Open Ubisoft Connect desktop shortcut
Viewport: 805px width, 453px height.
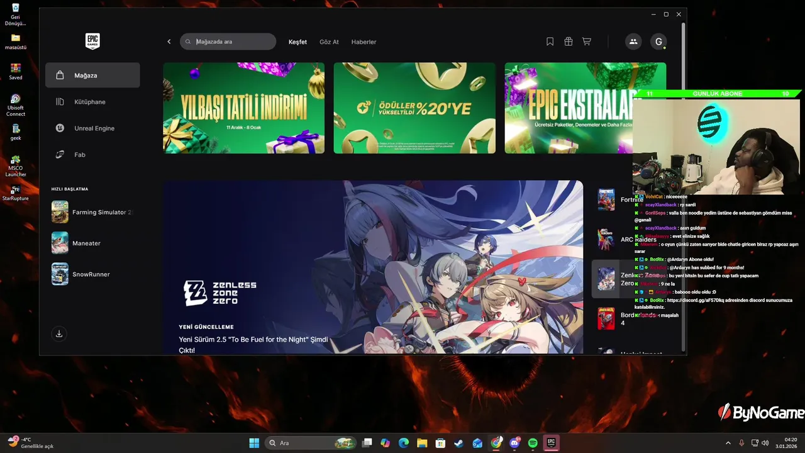point(16,104)
